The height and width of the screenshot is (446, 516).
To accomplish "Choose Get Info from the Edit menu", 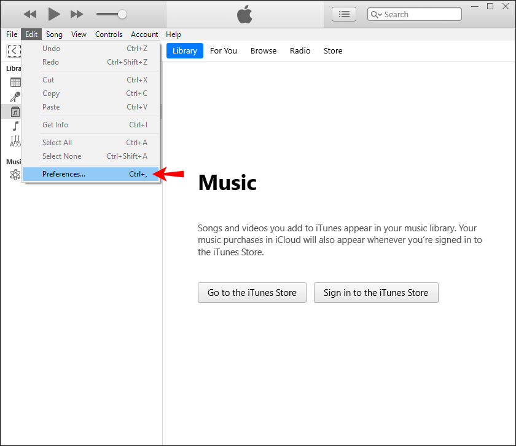I will point(91,125).
